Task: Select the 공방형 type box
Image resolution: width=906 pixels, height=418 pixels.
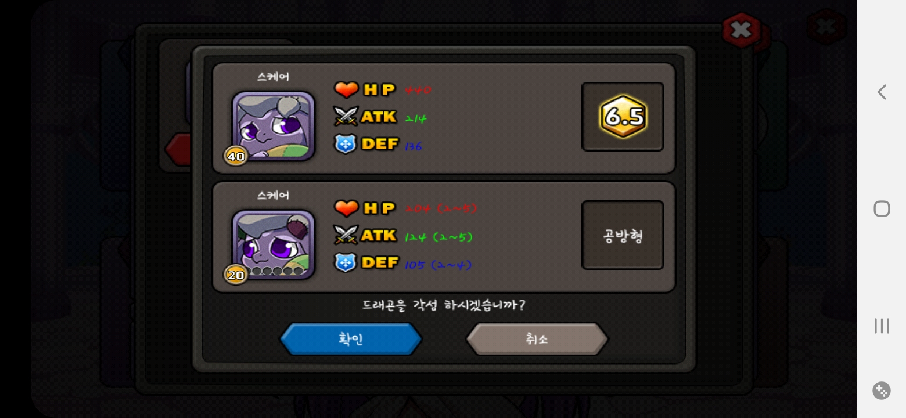Action: point(623,235)
